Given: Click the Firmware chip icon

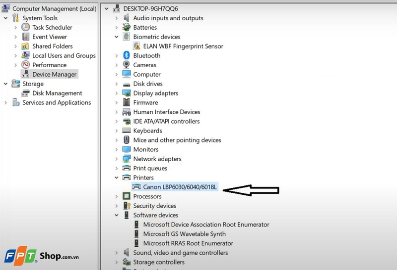Looking at the screenshot, I should click(127, 102).
